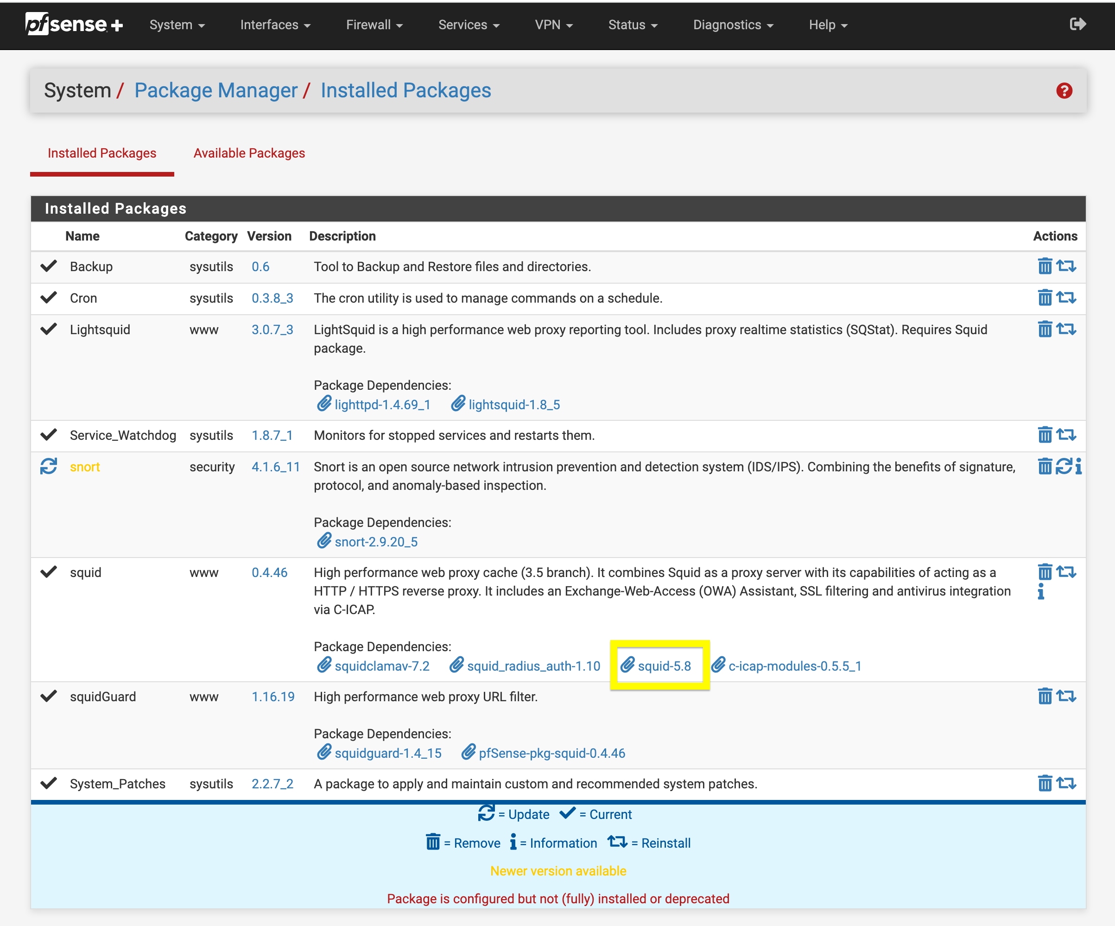Reinstall the Lightsquid package
Viewport: 1115px width, 926px height.
pyautogui.click(x=1065, y=329)
